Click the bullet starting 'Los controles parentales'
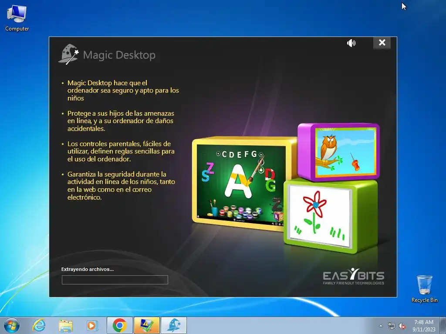The width and height of the screenshot is (446, 334). pos(121,151)
